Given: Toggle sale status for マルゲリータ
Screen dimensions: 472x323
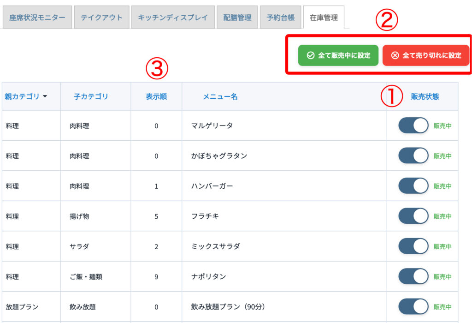Looking at the screenshot, I should 413,126.
